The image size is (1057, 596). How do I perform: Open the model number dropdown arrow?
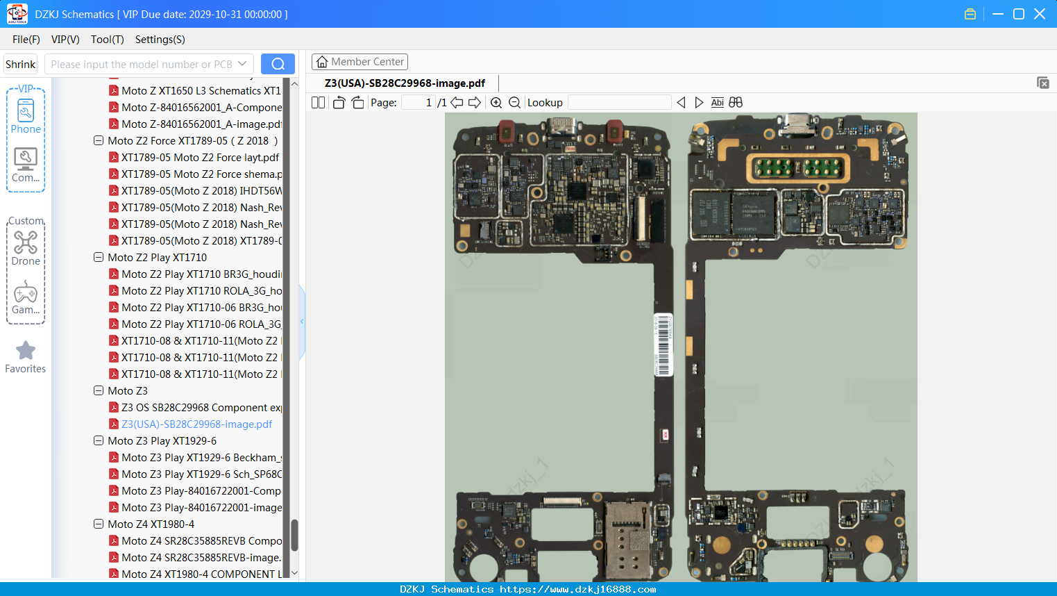[242, 64]
